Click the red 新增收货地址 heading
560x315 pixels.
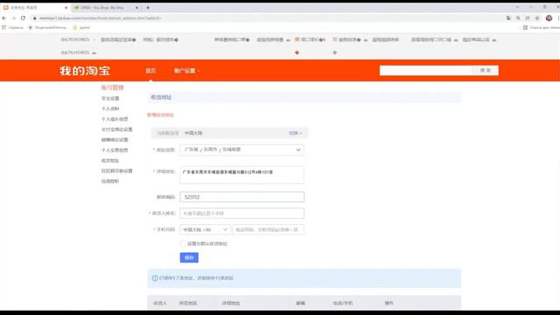tap(160, 115)
